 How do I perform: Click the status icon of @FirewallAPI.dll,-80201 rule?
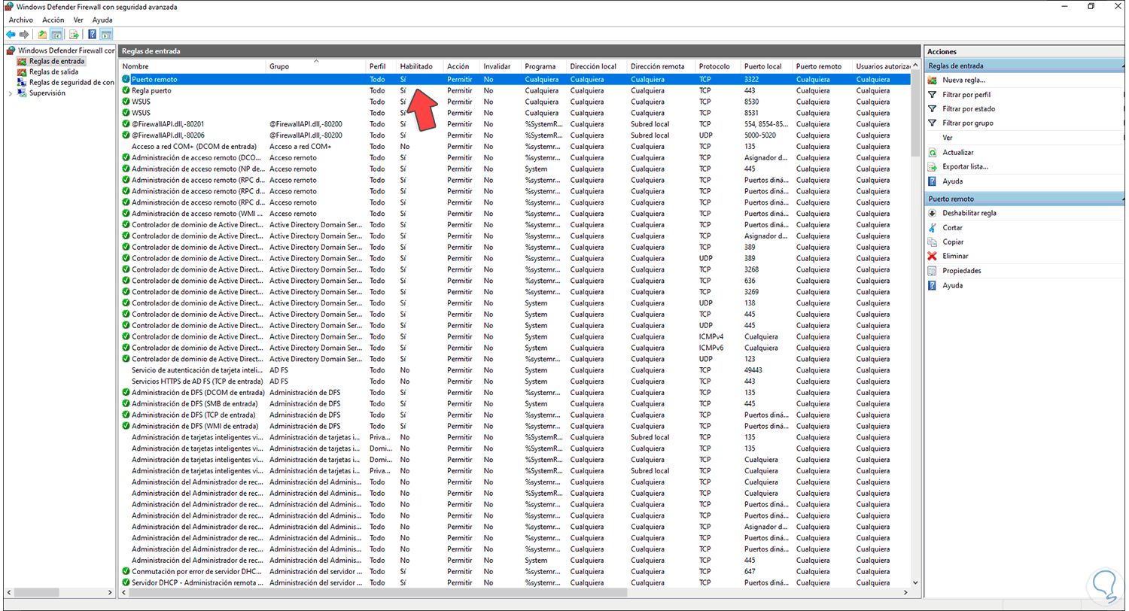126,124
